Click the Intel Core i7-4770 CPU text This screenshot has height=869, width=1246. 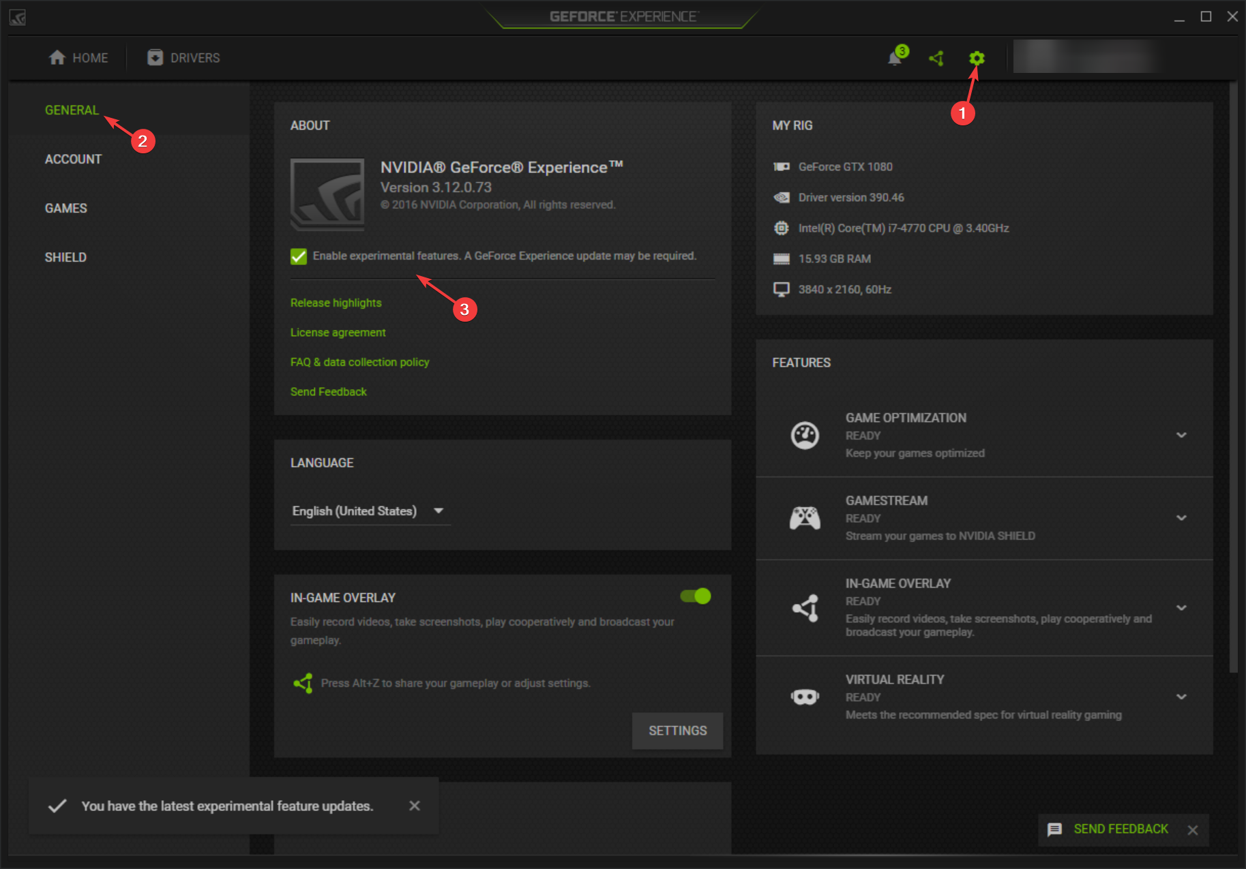(x=904, y=228)
